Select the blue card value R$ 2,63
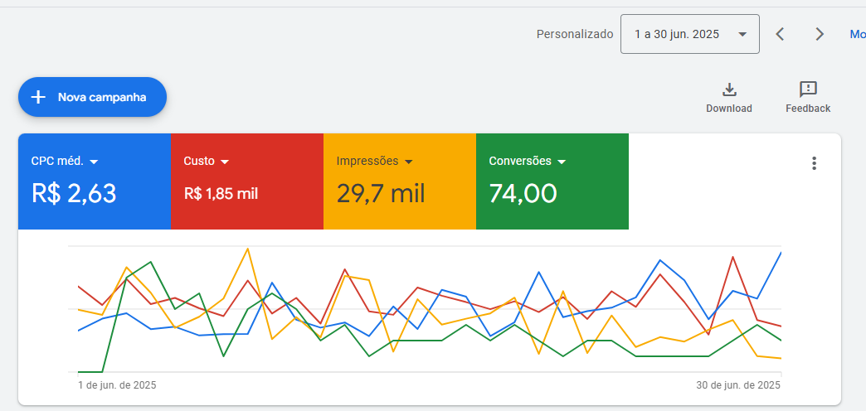Image resolution: width=866 pixels, height=411 pixels. pyautogui.click(x=74, y=194)
